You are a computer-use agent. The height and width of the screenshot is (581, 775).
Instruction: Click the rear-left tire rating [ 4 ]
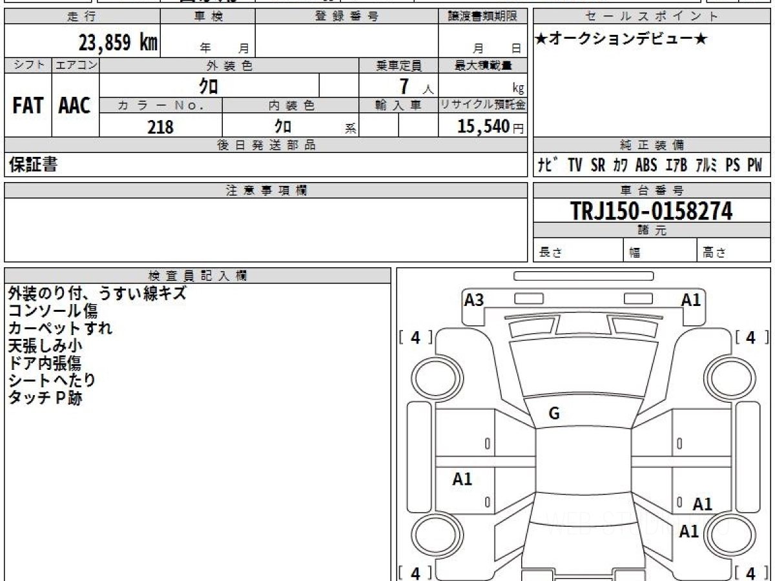[416, 573]
